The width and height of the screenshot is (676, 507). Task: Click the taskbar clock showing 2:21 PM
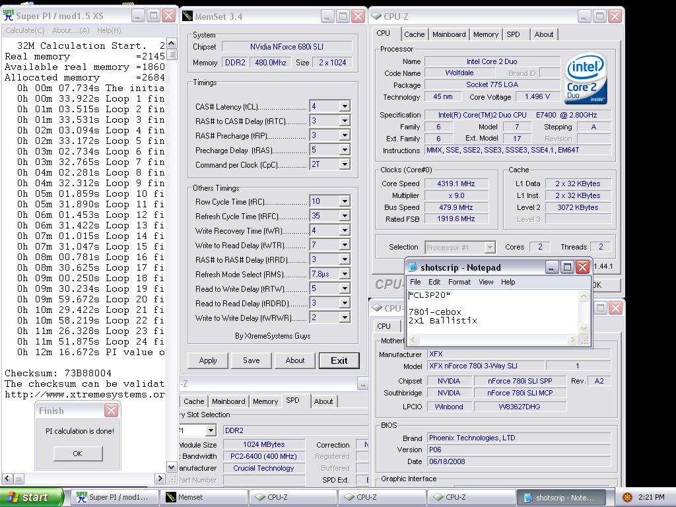point(652,497)
